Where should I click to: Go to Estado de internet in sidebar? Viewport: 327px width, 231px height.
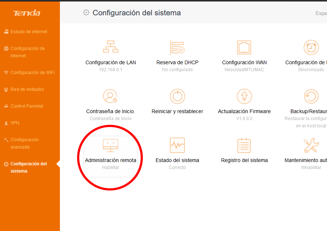pos(29,32)
